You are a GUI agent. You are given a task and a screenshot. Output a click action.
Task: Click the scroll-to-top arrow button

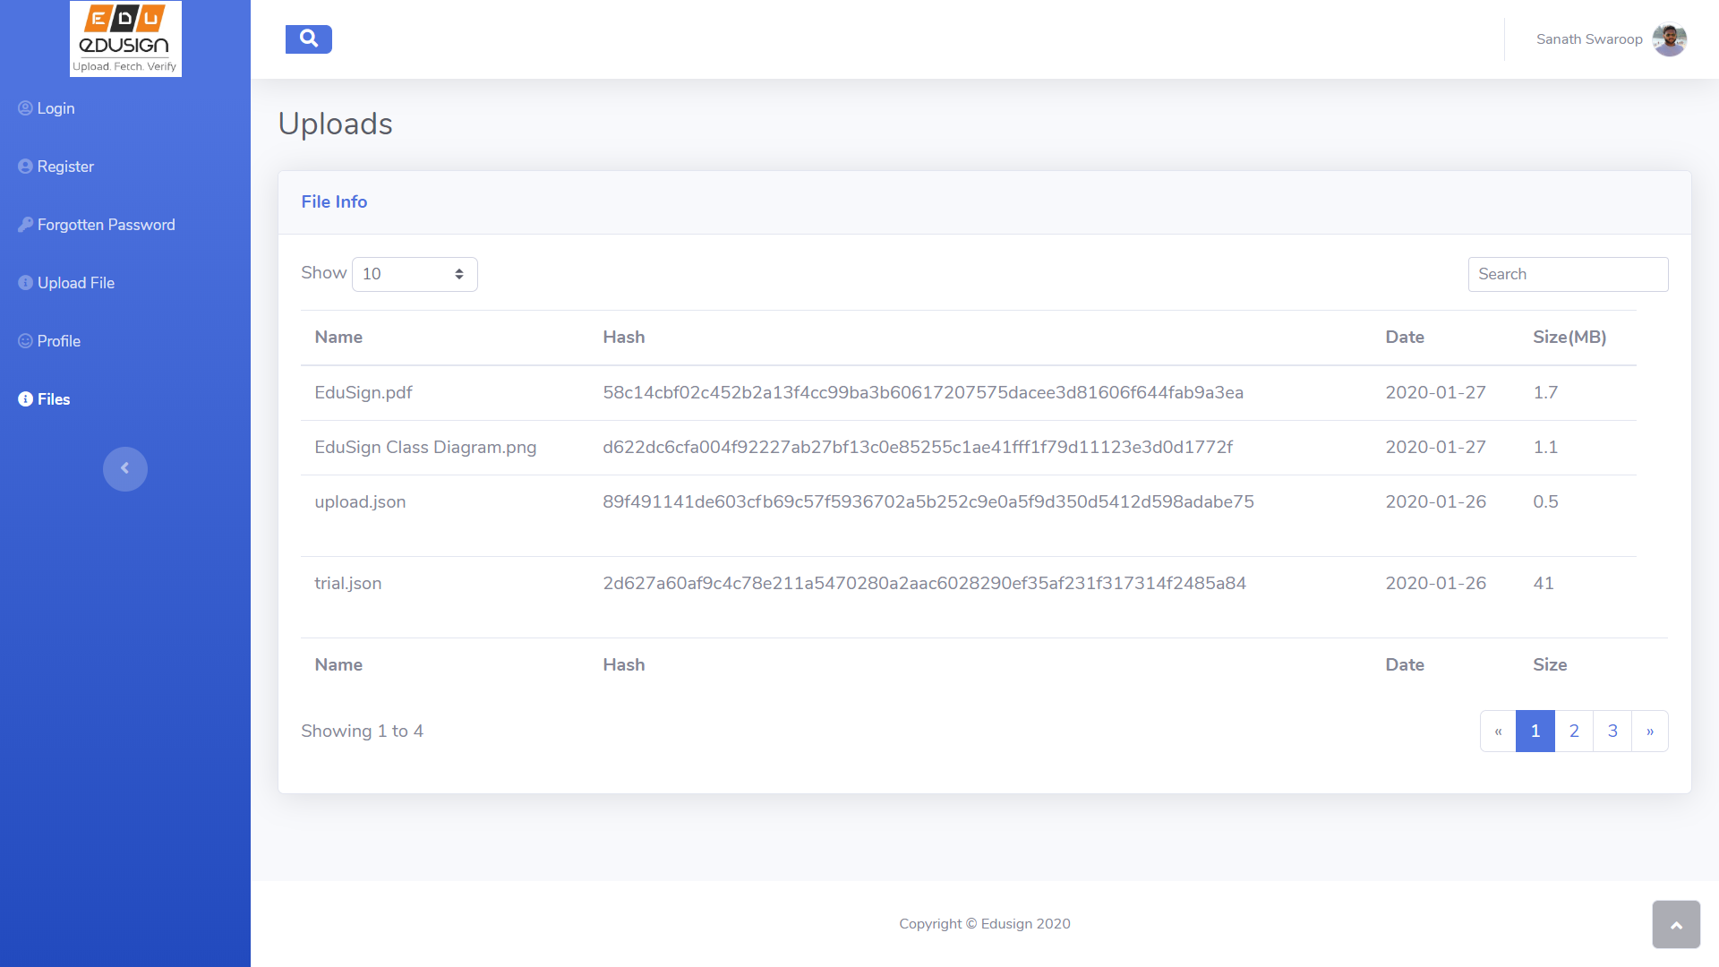[1675, 924]
